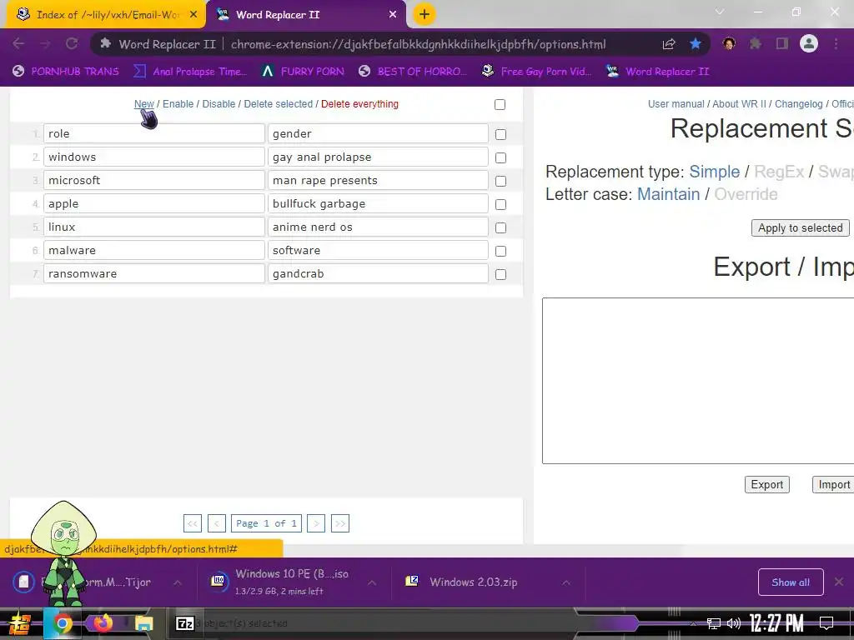Screen dimensions: 854x640
Task: Click the browser forward arrow
Action: tap(45, 44)
